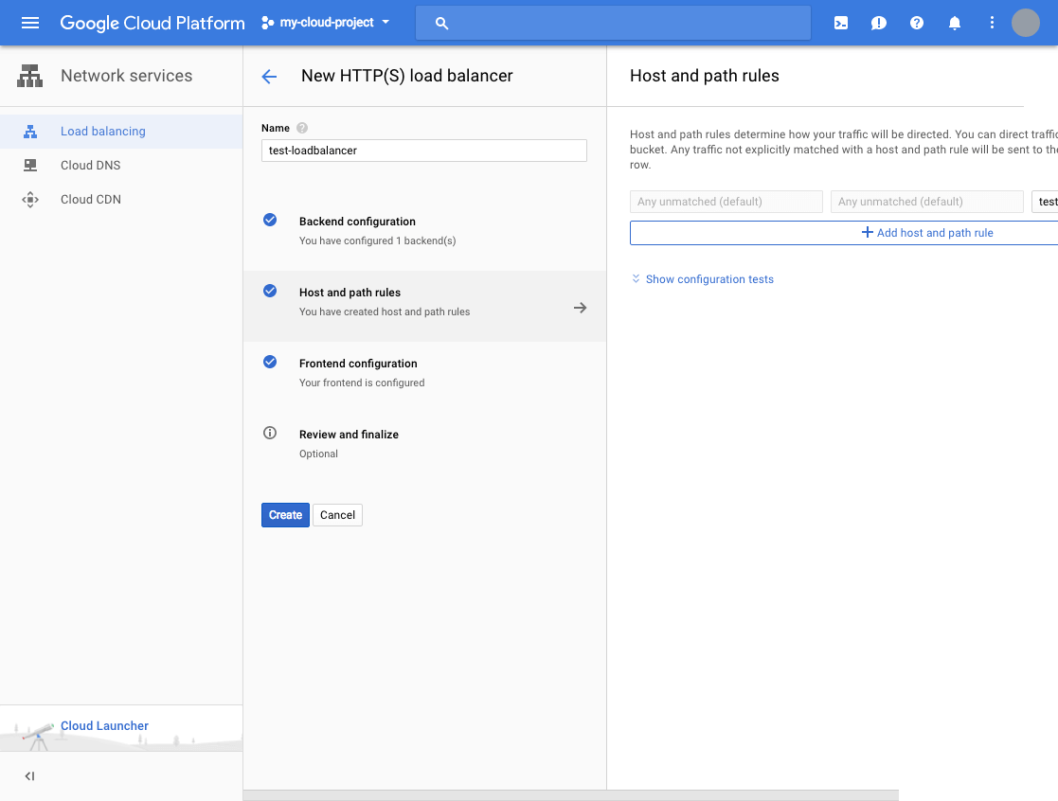Open the my-cloud-project project selector

click(325, 23)
